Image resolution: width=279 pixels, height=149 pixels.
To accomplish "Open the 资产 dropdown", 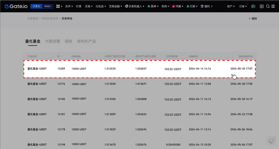I will (231, 6).
